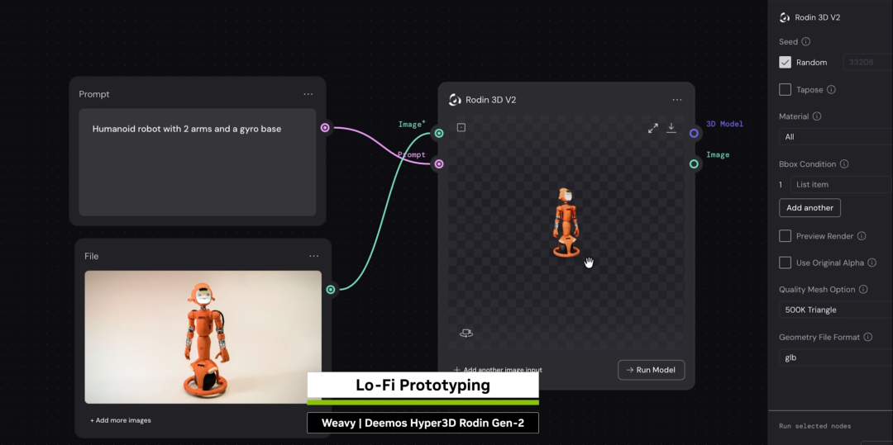This screenshot has width=893, height=445.
Task: Click the info icon next to Bbox Condition
Action: coord(844,164)
